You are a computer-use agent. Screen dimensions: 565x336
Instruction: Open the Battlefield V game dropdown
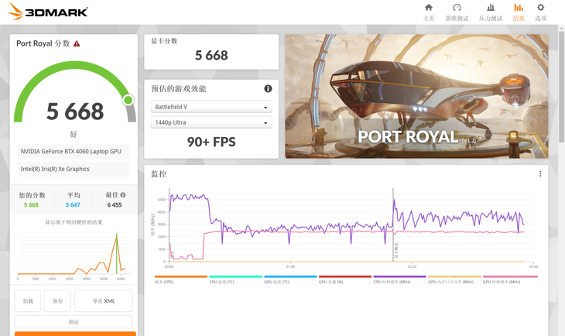(211, 107)
